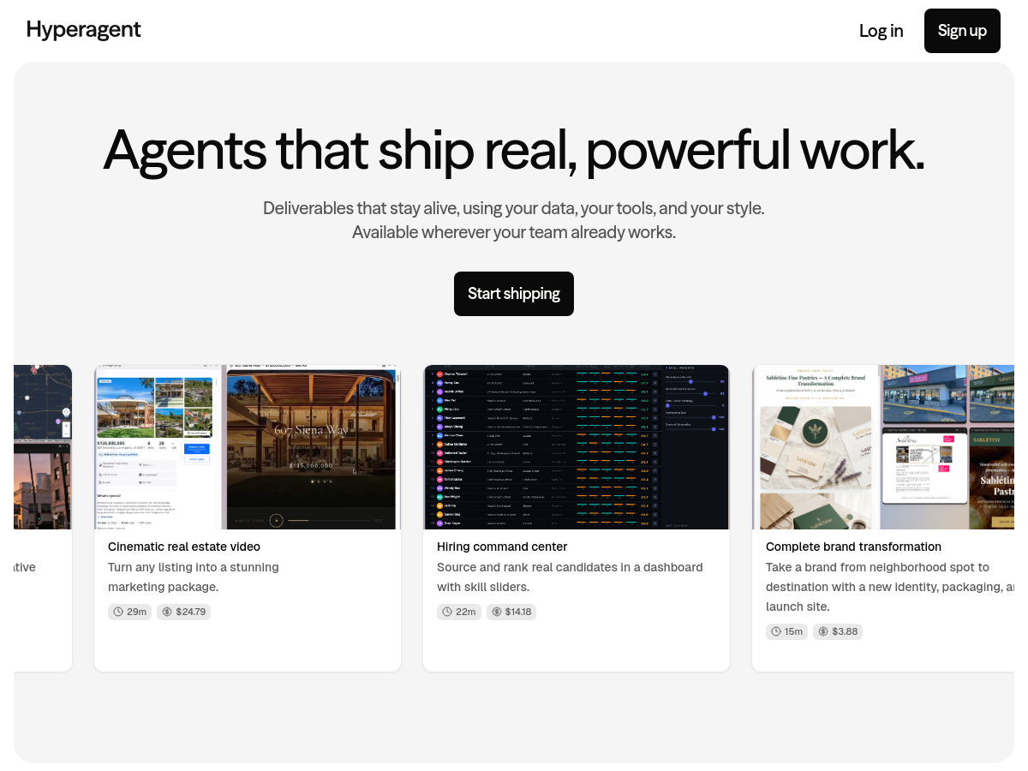Click the dollar icon beside $24.79
Screen dimensions: 1028x771
[x=167, y=612]
